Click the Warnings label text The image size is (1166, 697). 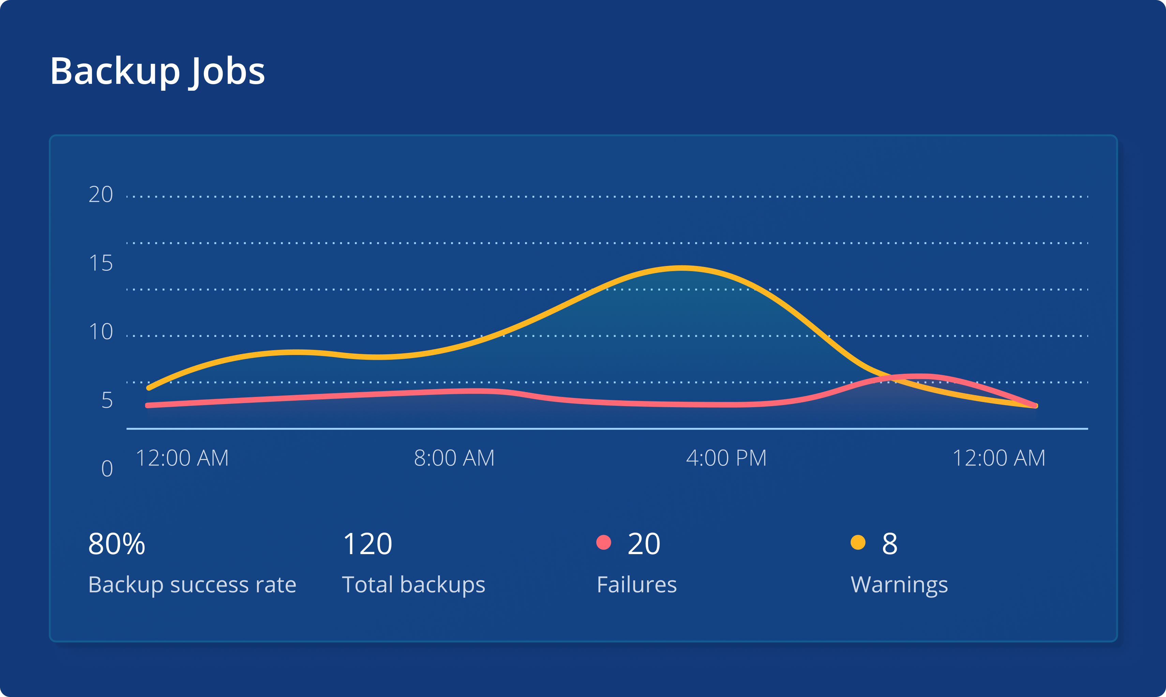(899, 585)
